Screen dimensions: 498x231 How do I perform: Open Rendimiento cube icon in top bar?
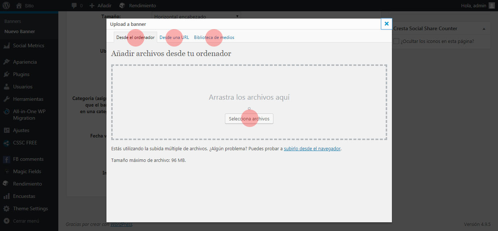(x=122, y=5)
